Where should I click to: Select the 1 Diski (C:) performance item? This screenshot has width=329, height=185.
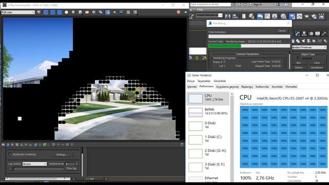tap(208, 139)
